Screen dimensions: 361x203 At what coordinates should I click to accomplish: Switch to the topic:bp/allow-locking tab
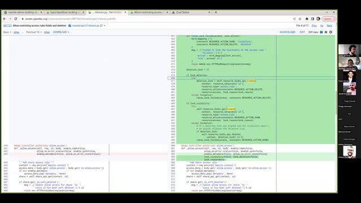pos(65,12)
